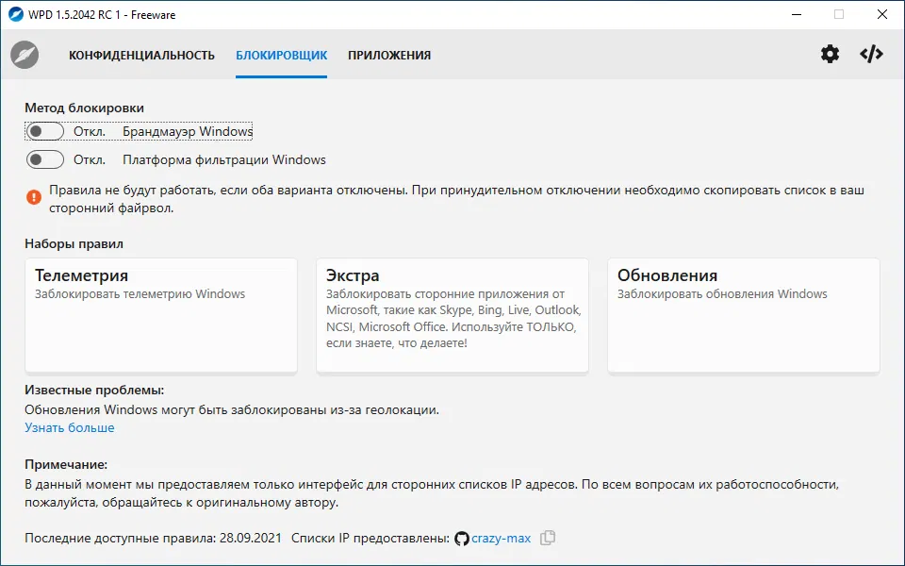Enable the Платформа фильтрации Windows switch
The image size is (905, 566).
(x=45, y=159)
